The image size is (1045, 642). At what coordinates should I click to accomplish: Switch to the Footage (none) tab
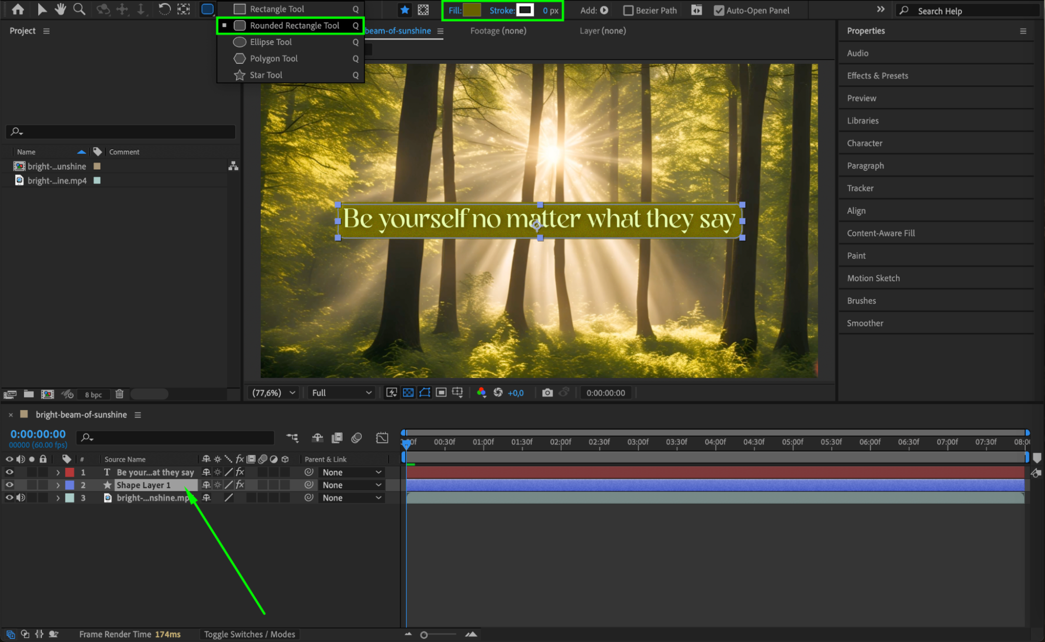498,31
